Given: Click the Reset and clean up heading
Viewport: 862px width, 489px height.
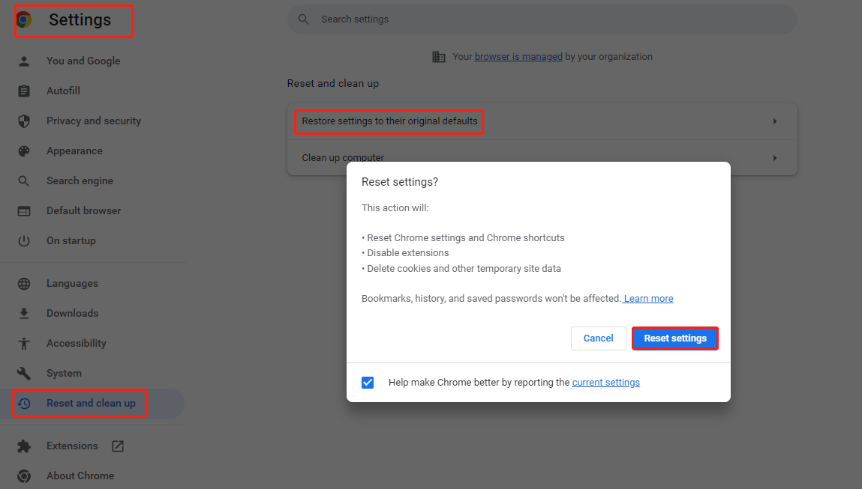Looking at the screenshot, I should 332,83.
